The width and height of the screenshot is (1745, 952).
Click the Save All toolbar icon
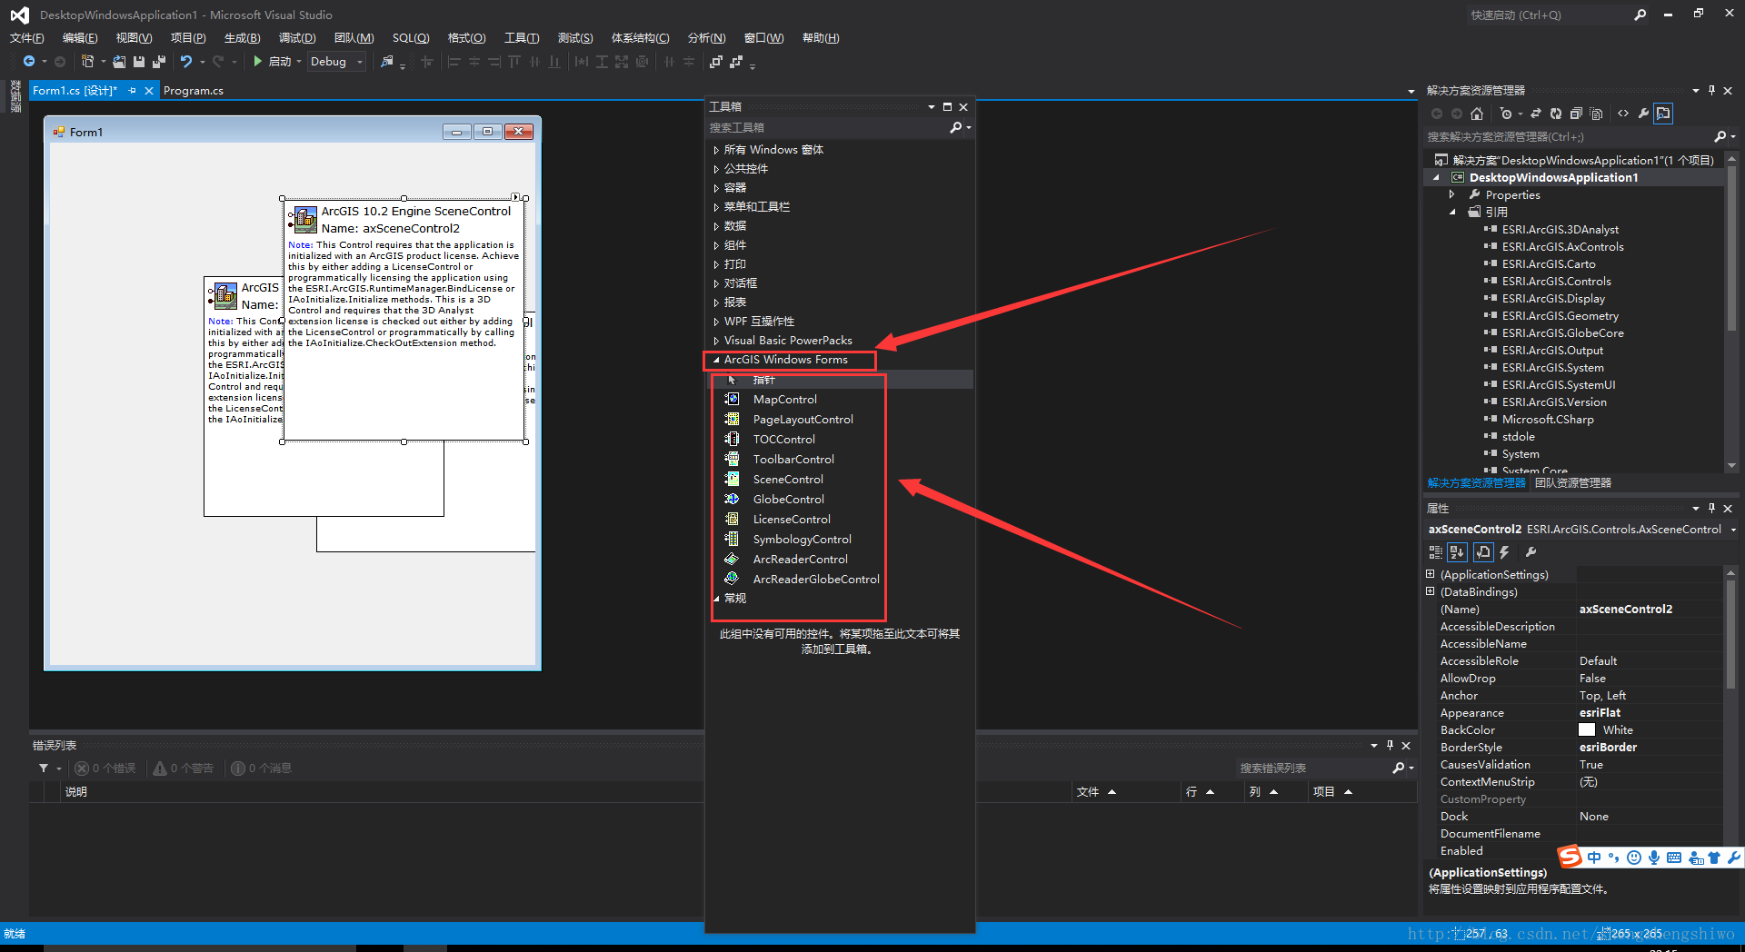coord(159,62)
